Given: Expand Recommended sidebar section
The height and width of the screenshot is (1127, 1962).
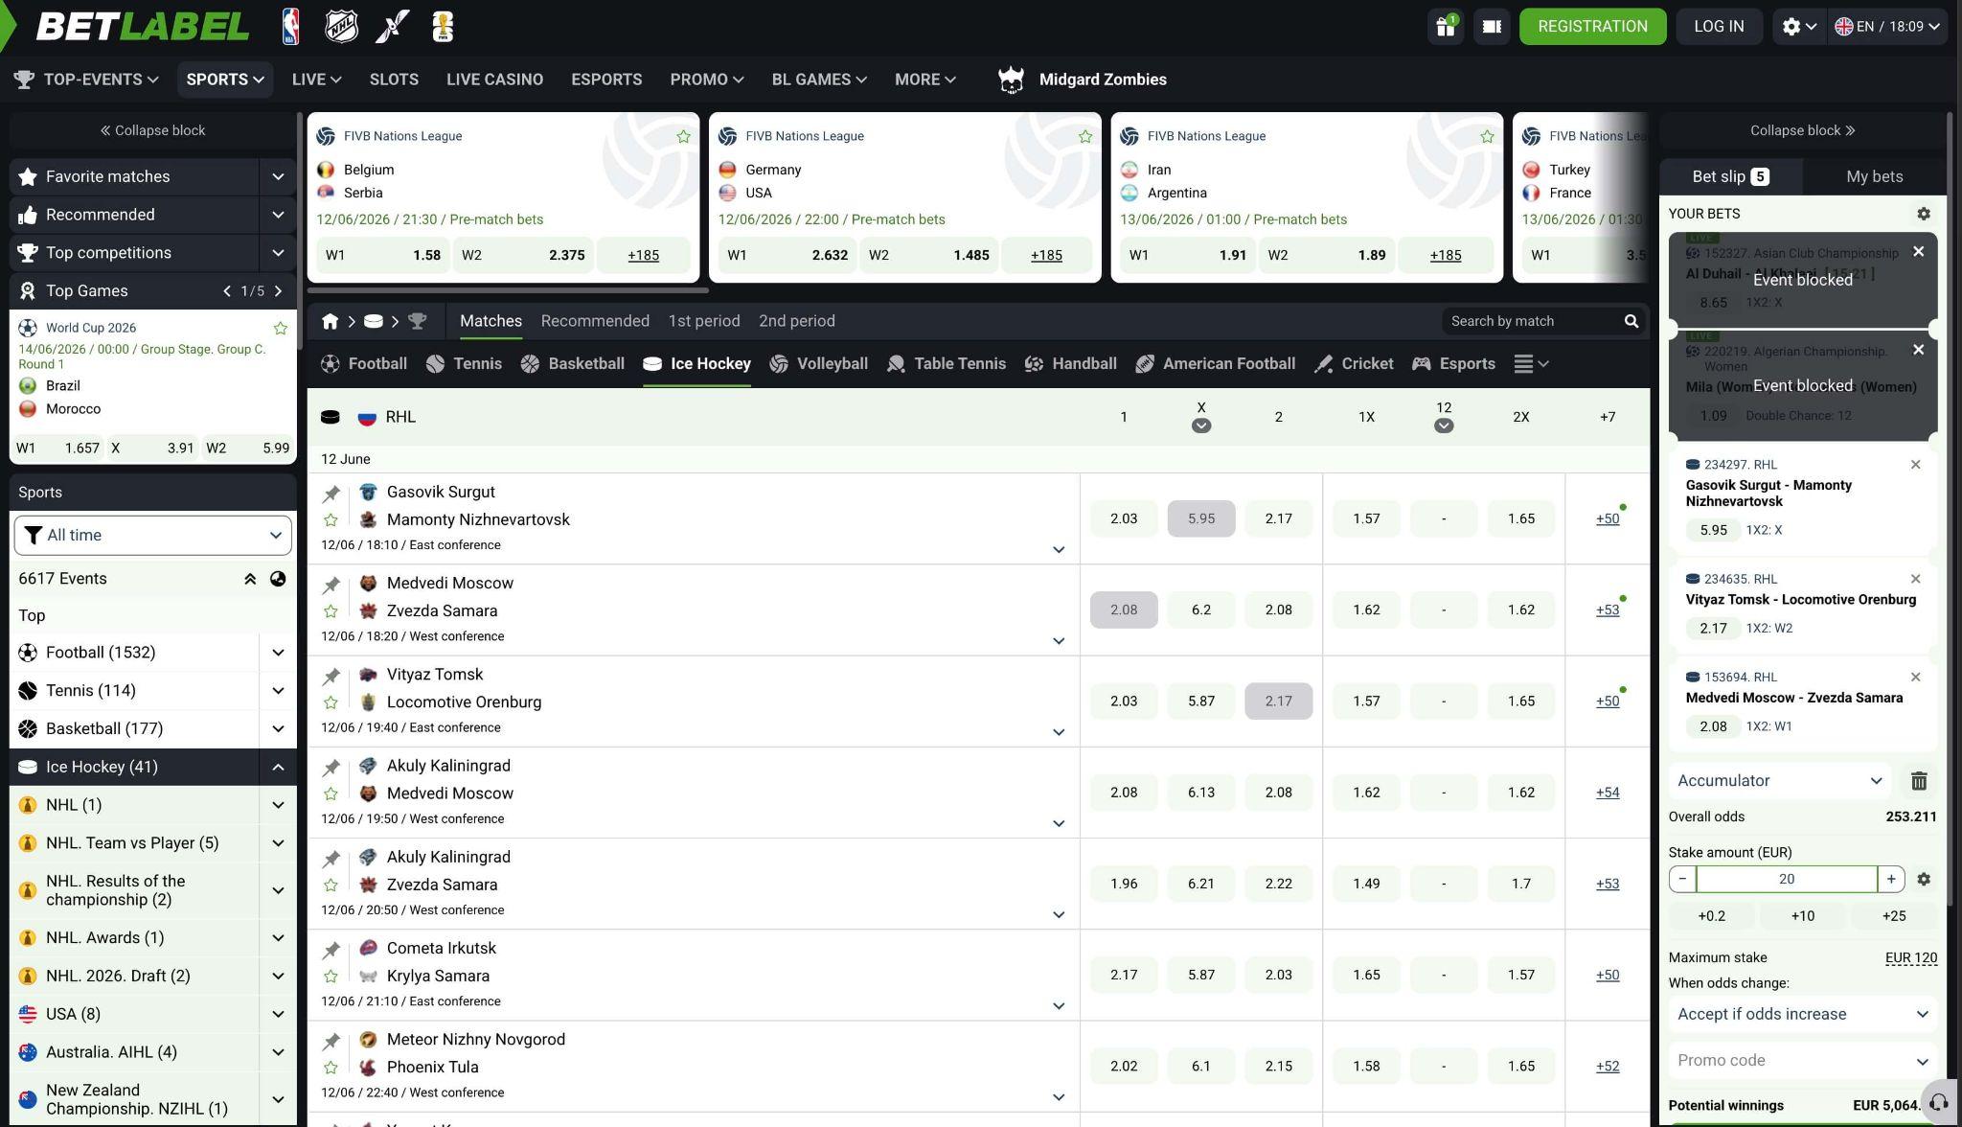Looking at the screenshot, I should point(278,215).
